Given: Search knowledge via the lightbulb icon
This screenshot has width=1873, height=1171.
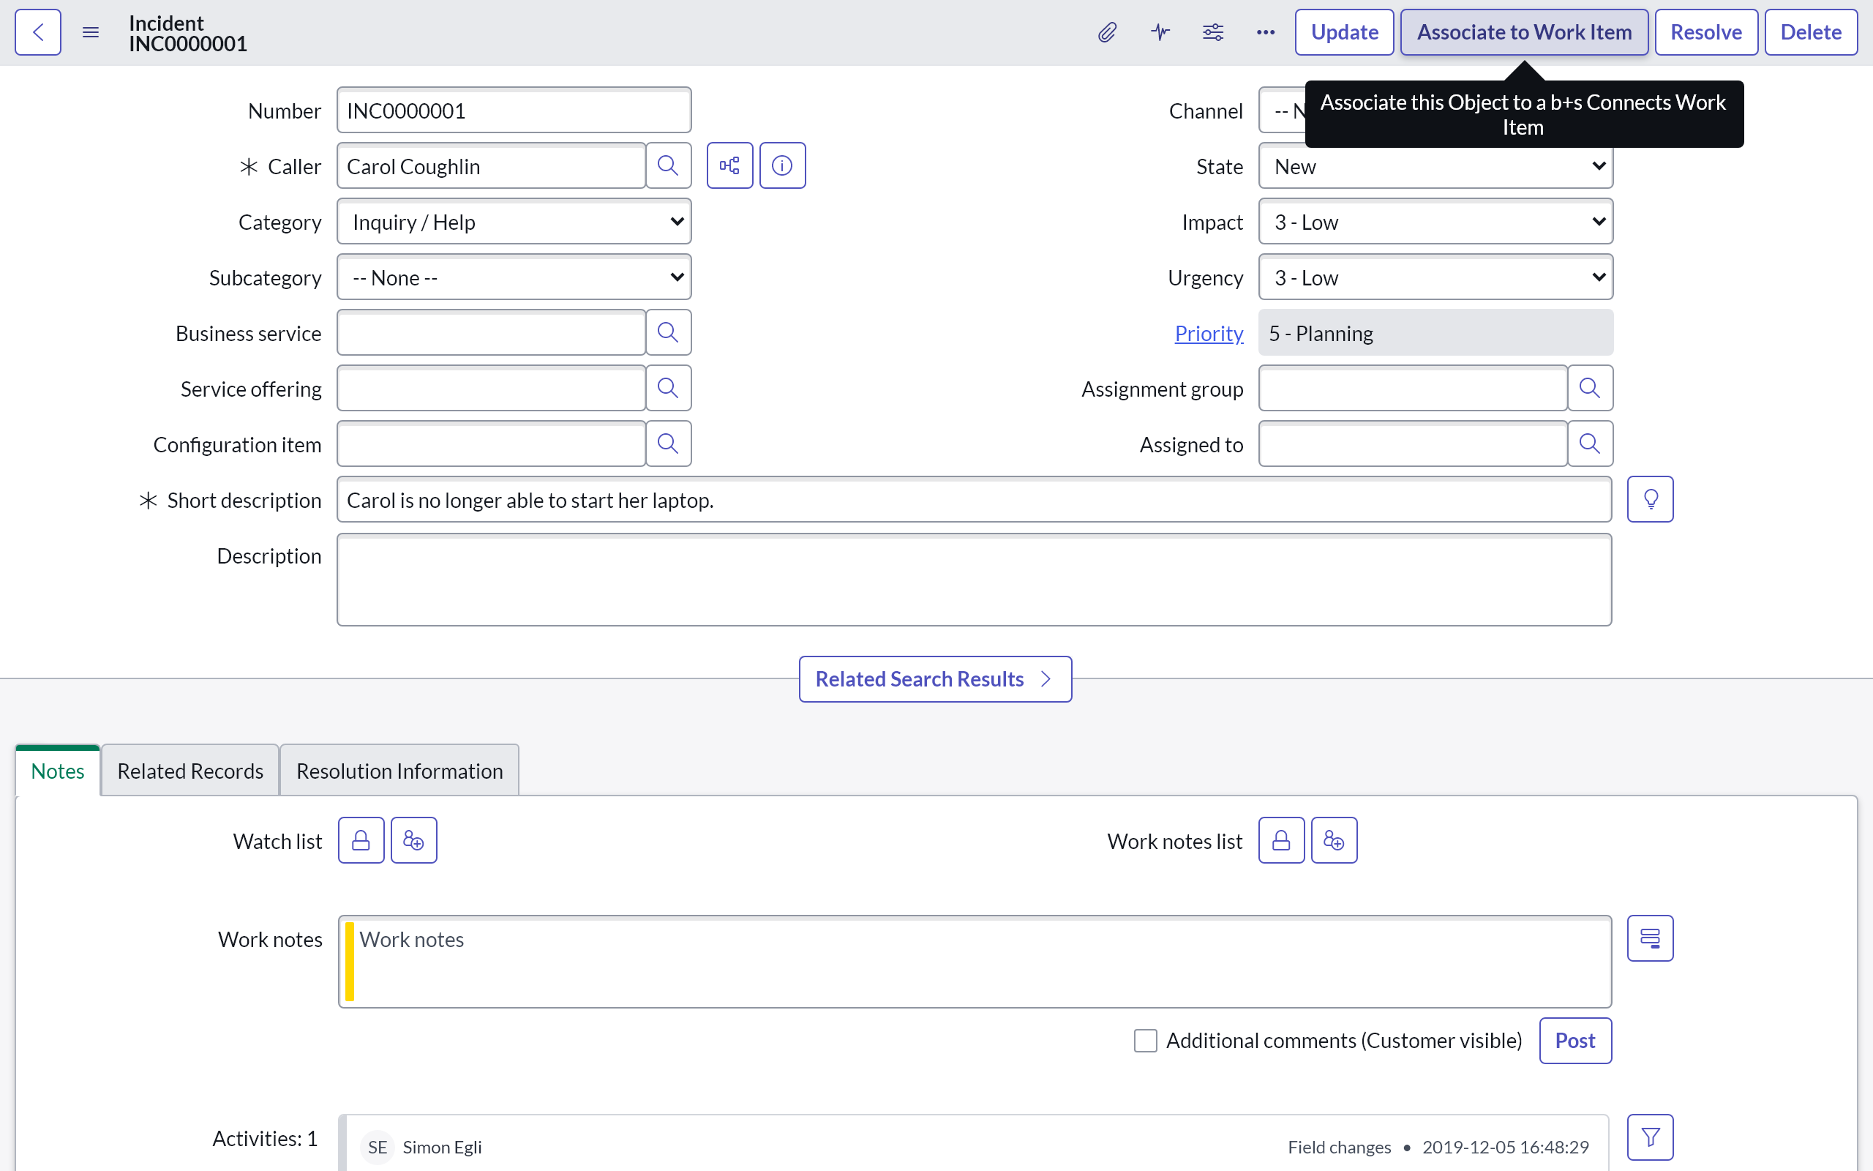Looking at the screenshot, I should click(x=1649, y=500).
